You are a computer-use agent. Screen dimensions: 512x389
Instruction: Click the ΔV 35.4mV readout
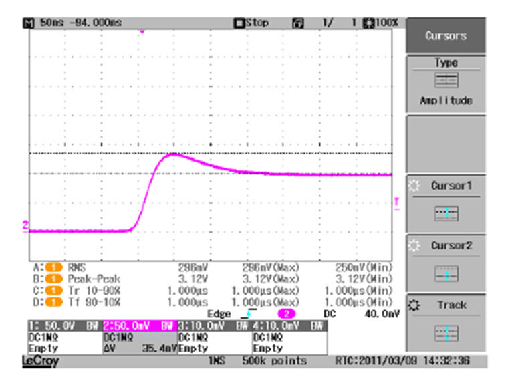point(140,348)
